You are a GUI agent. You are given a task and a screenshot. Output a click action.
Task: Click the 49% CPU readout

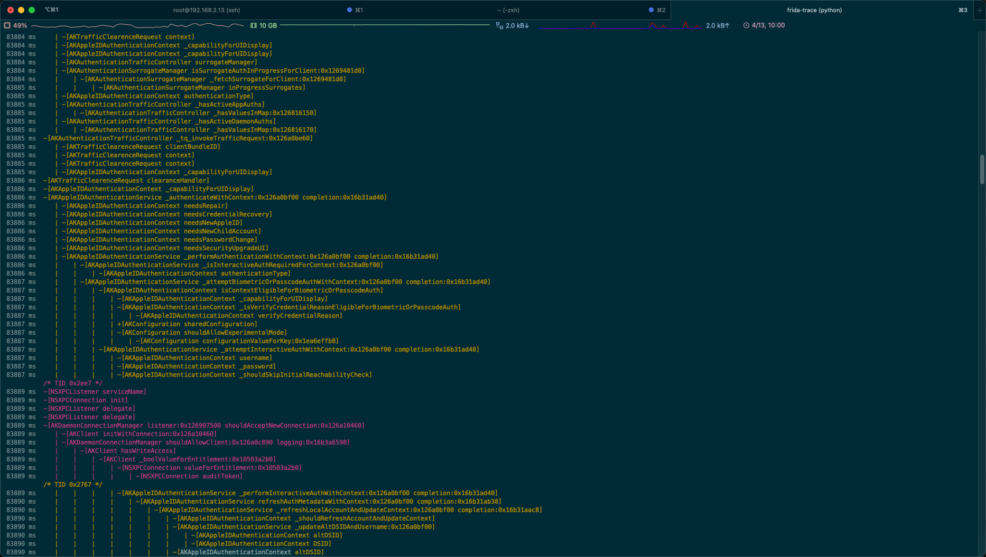click(20, 25)
